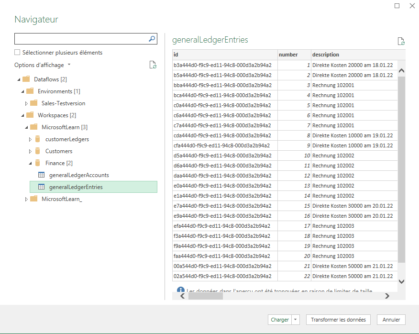
Task: Select the Sales-Testversion label
Action: click(63, 103)
